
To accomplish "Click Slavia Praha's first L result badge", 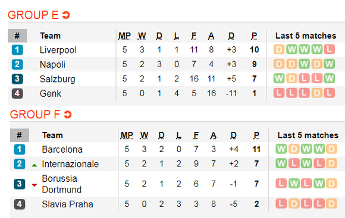I will pyautogui.click(x=281, y=204).
